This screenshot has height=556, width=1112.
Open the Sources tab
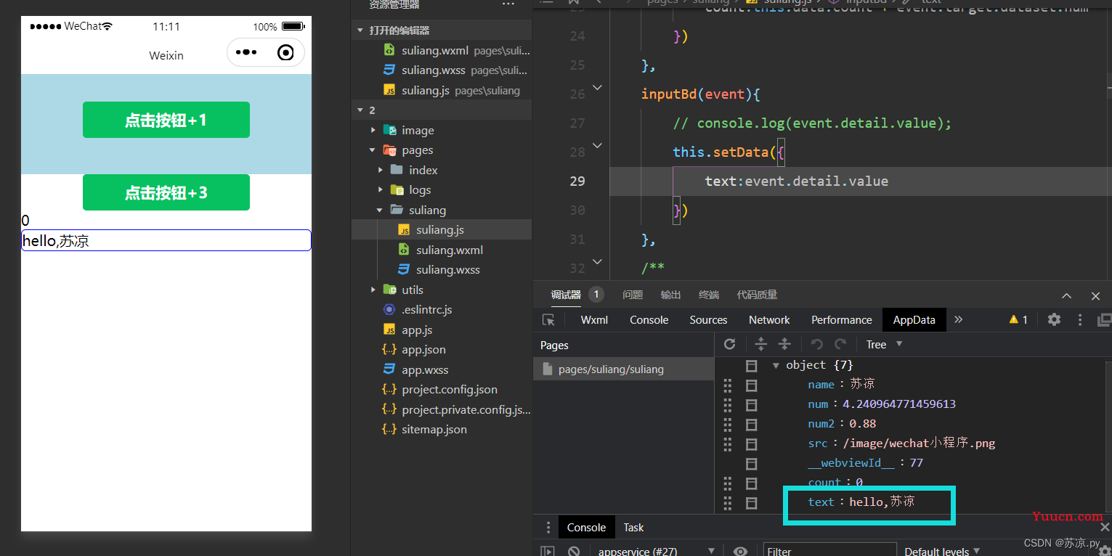(x=708, y=319)
